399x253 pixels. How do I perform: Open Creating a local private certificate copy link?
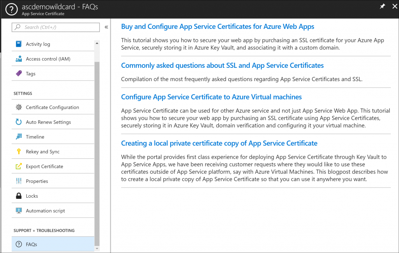[219, 143]
